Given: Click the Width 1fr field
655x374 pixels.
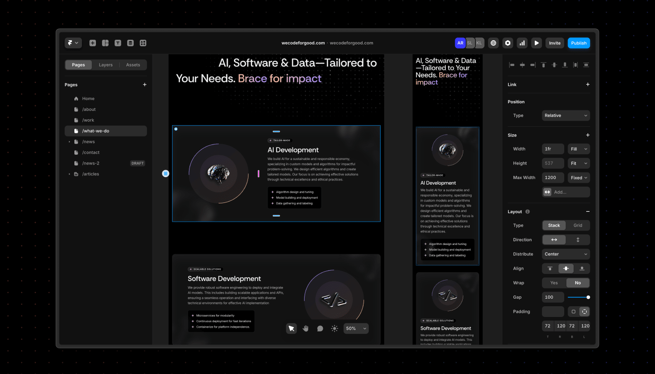Looking at the screenshot, I should pyautogui.click(x=553, y=149).
